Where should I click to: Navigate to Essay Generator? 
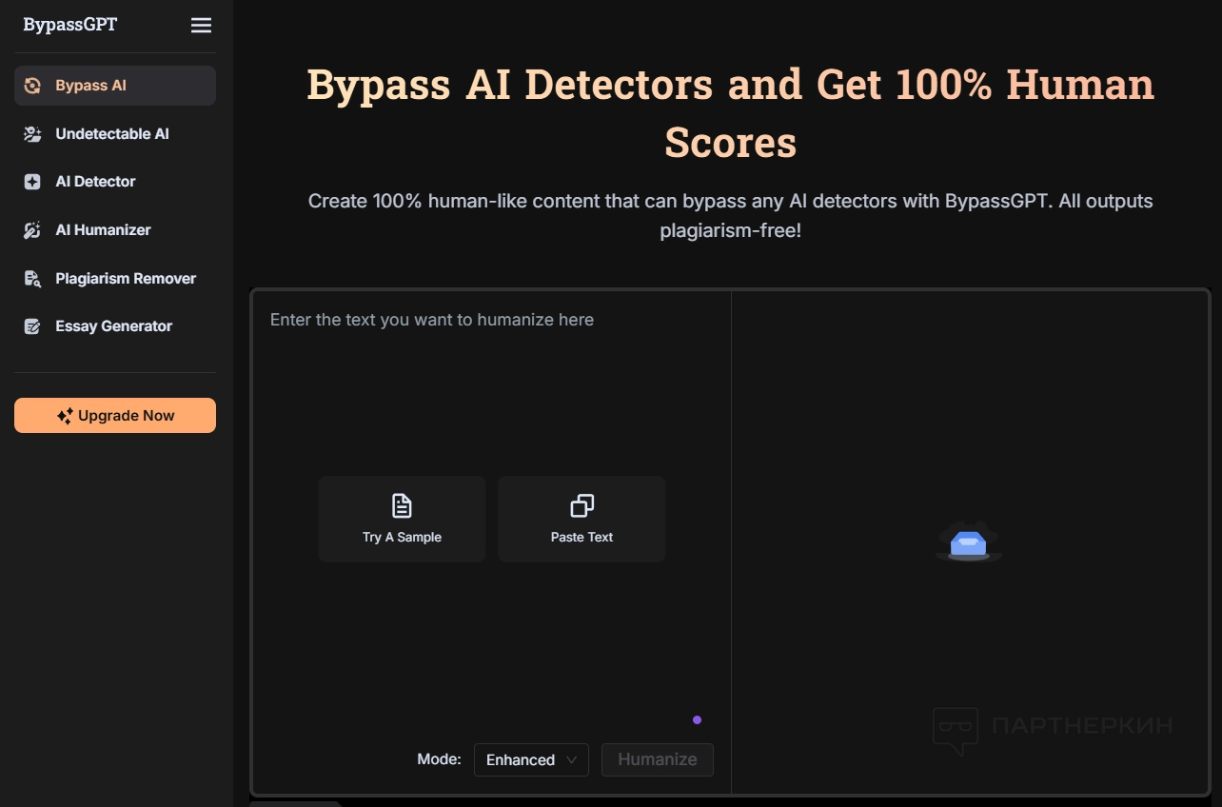115,326
